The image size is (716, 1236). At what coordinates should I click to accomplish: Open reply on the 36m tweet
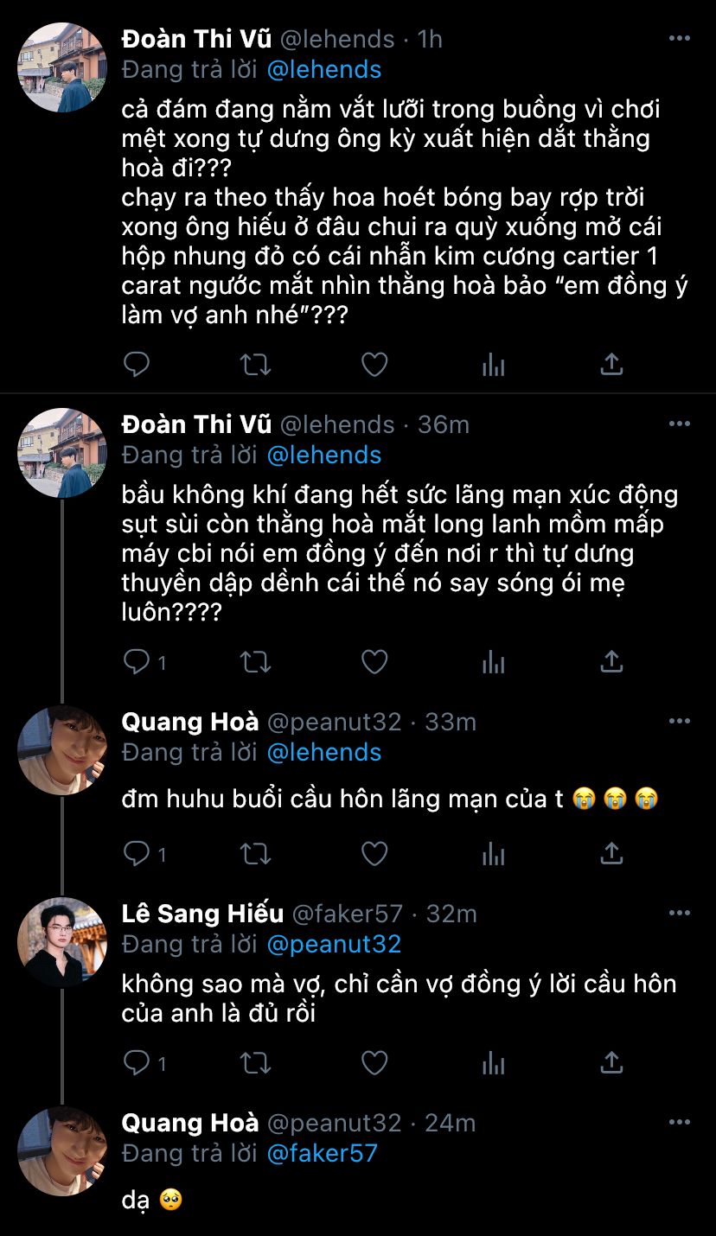137,662
